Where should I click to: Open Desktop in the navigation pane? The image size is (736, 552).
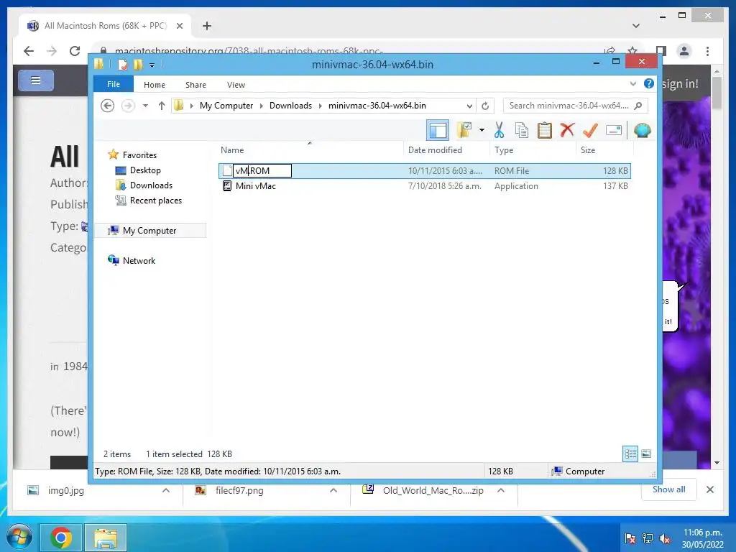tap(145, 170)
